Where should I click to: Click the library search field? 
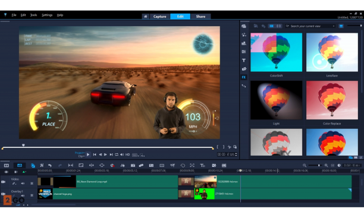(310, 26)
